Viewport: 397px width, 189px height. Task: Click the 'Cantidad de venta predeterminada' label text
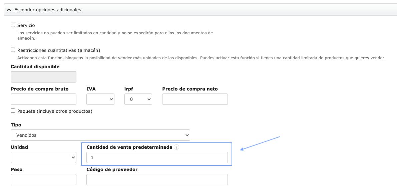pos(129,147)
